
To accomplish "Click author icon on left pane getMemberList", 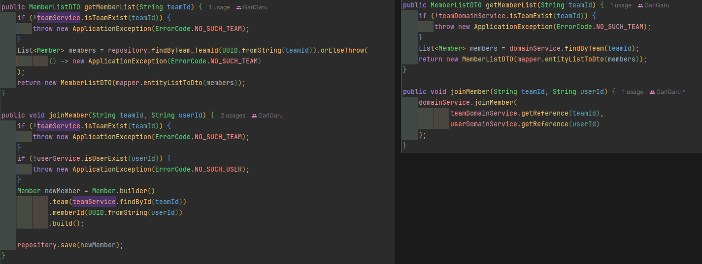I will 239,7.
